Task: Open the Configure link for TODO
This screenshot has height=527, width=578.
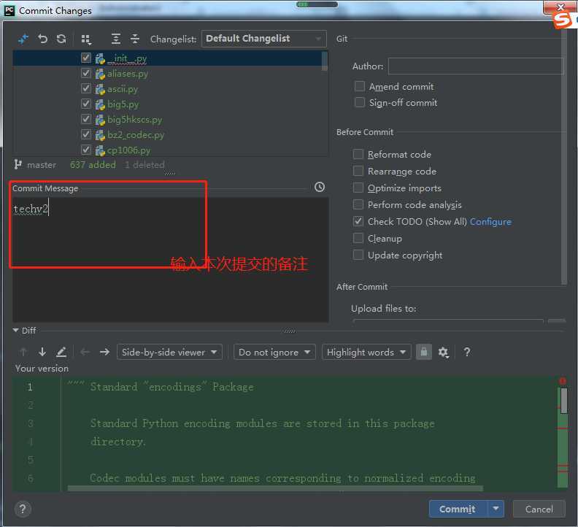Action: coord(490,222)
